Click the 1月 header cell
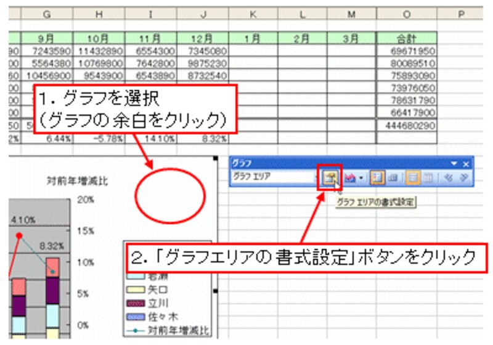493x345 pixels. click(253, 38)
